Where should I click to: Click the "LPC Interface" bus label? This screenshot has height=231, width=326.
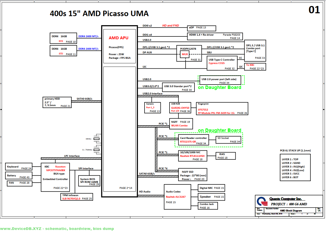tap(72, 156)
